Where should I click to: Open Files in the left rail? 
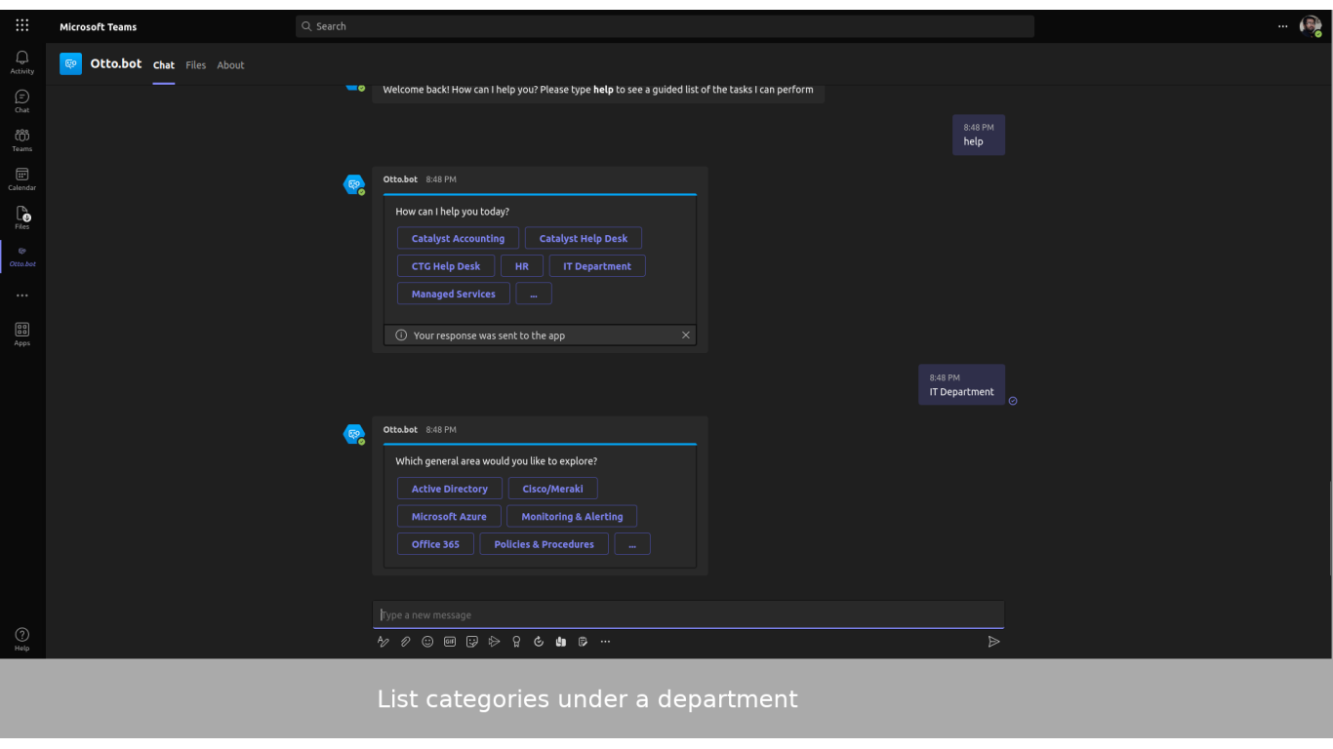click(22, 217)
